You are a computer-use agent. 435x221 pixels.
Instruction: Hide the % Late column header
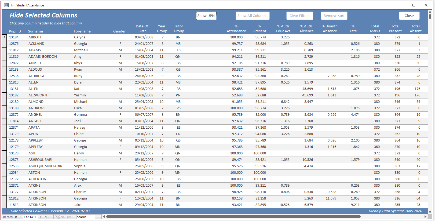tap(353, 28)
